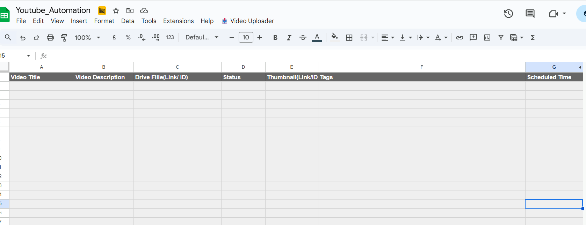586x225 pixels.
Task: Open horizontal align dropdown
Action: click(388, 38)
